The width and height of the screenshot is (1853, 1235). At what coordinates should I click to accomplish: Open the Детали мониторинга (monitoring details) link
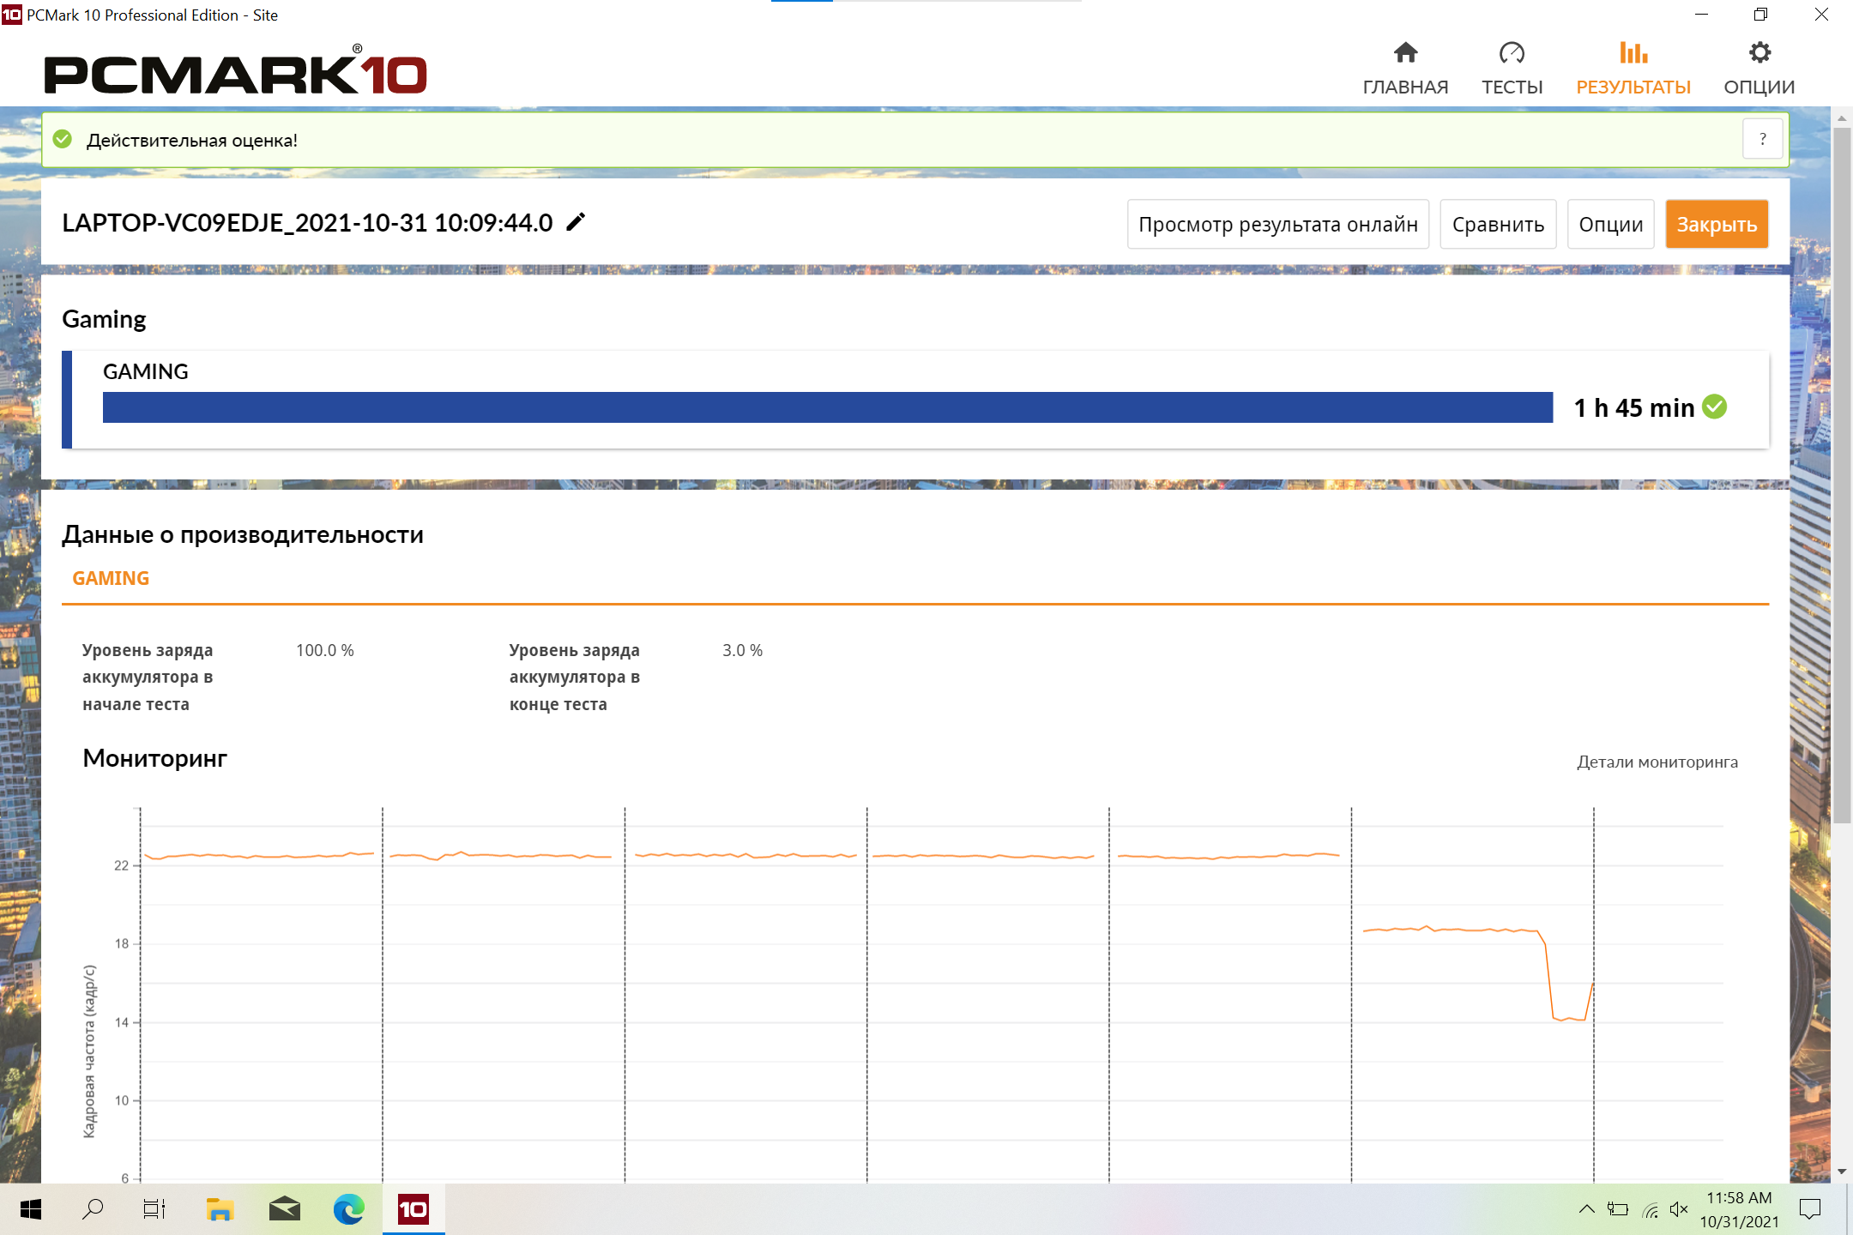point(1657,762)
